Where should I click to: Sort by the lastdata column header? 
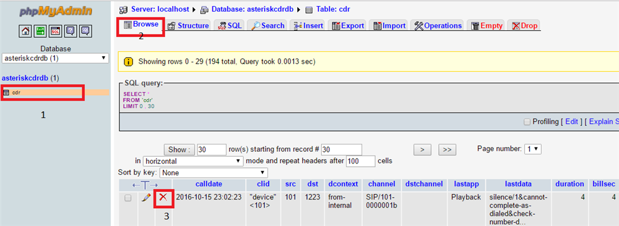tap(518, 184)
